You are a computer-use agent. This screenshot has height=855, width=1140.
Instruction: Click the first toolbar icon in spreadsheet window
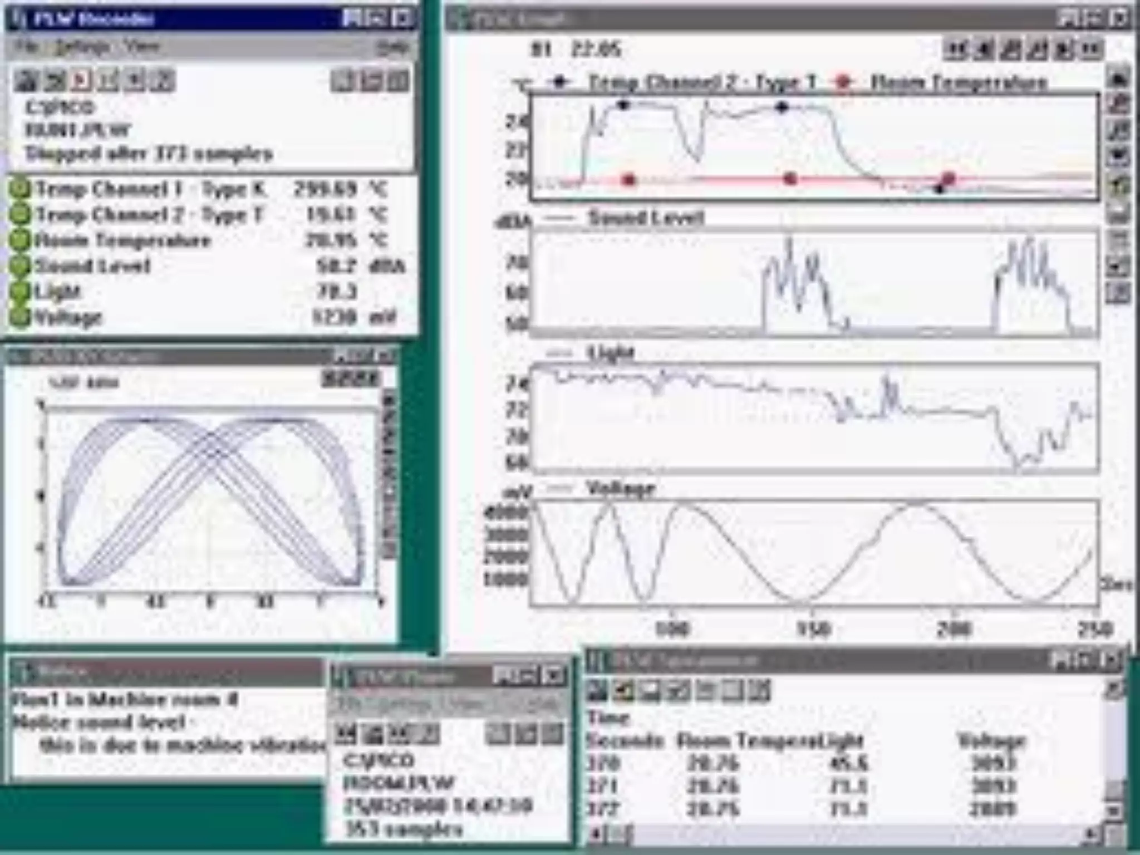[597, 691]
